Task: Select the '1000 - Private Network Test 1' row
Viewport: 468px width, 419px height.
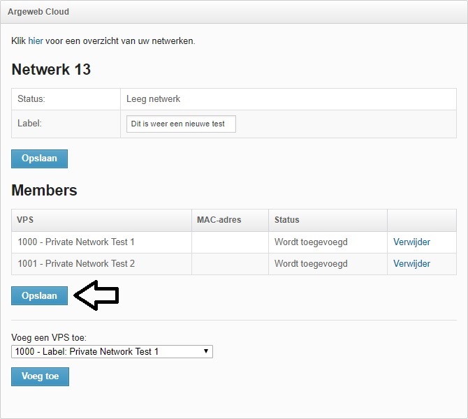Action: (x=234, y=242)
